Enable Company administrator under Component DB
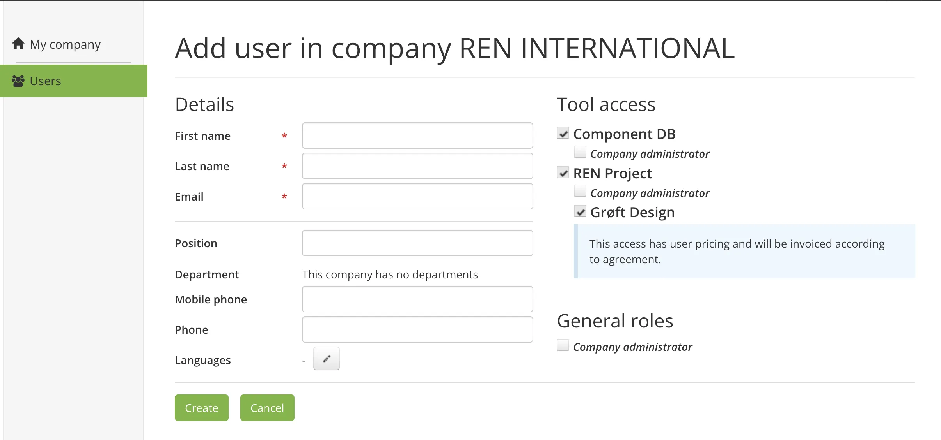This screenshot has height=440, width=941. (580, 152)
